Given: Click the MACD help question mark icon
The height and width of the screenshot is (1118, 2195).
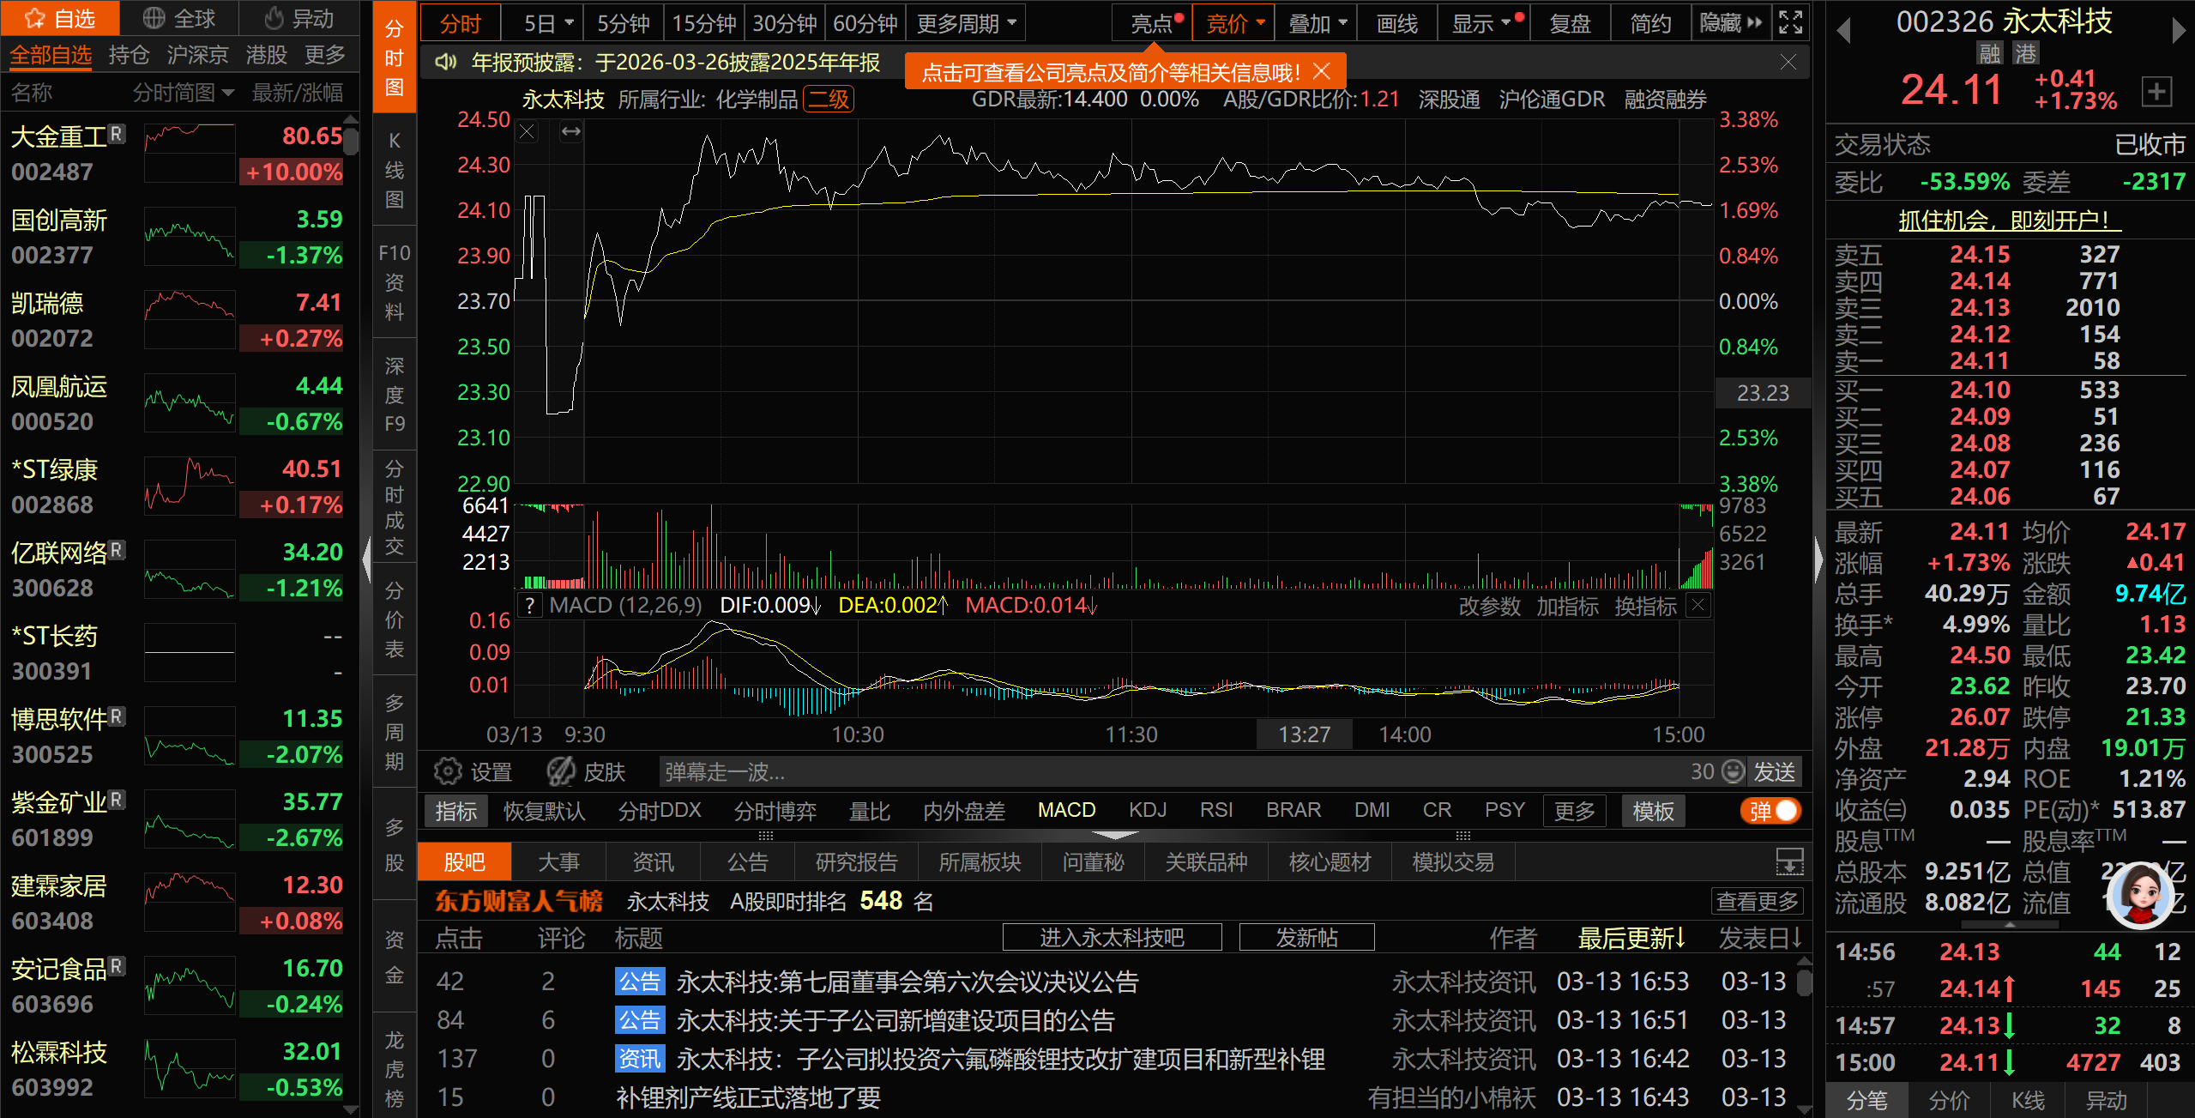Looking at the screenshot, I should pyautogui.click(x=530, y=606).
